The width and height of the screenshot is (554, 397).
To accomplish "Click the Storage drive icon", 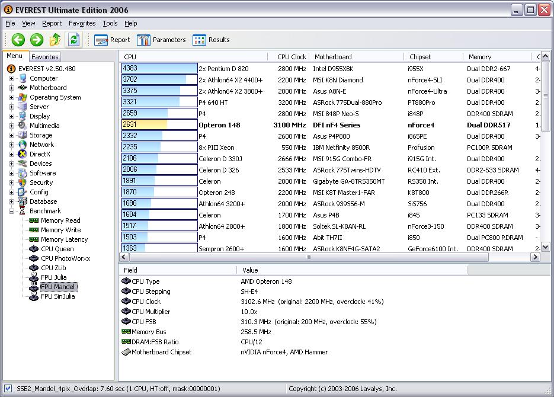I will pos(23,135).
